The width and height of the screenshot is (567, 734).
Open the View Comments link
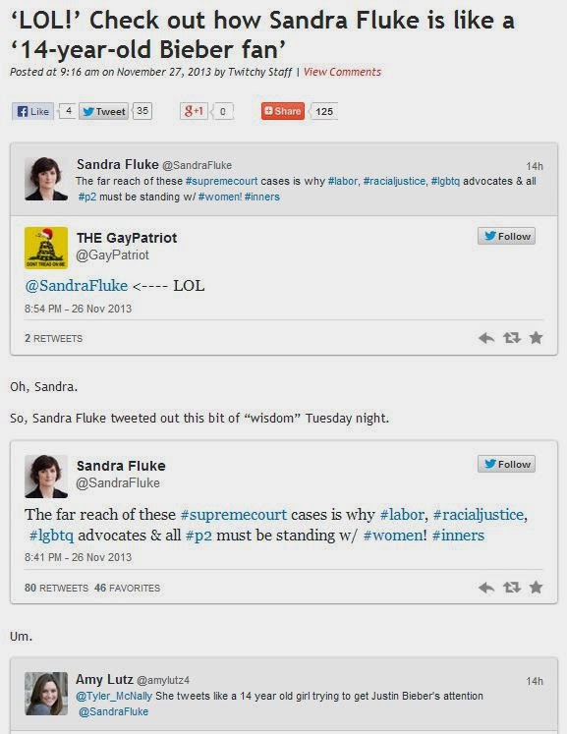(x=342, y=72)
